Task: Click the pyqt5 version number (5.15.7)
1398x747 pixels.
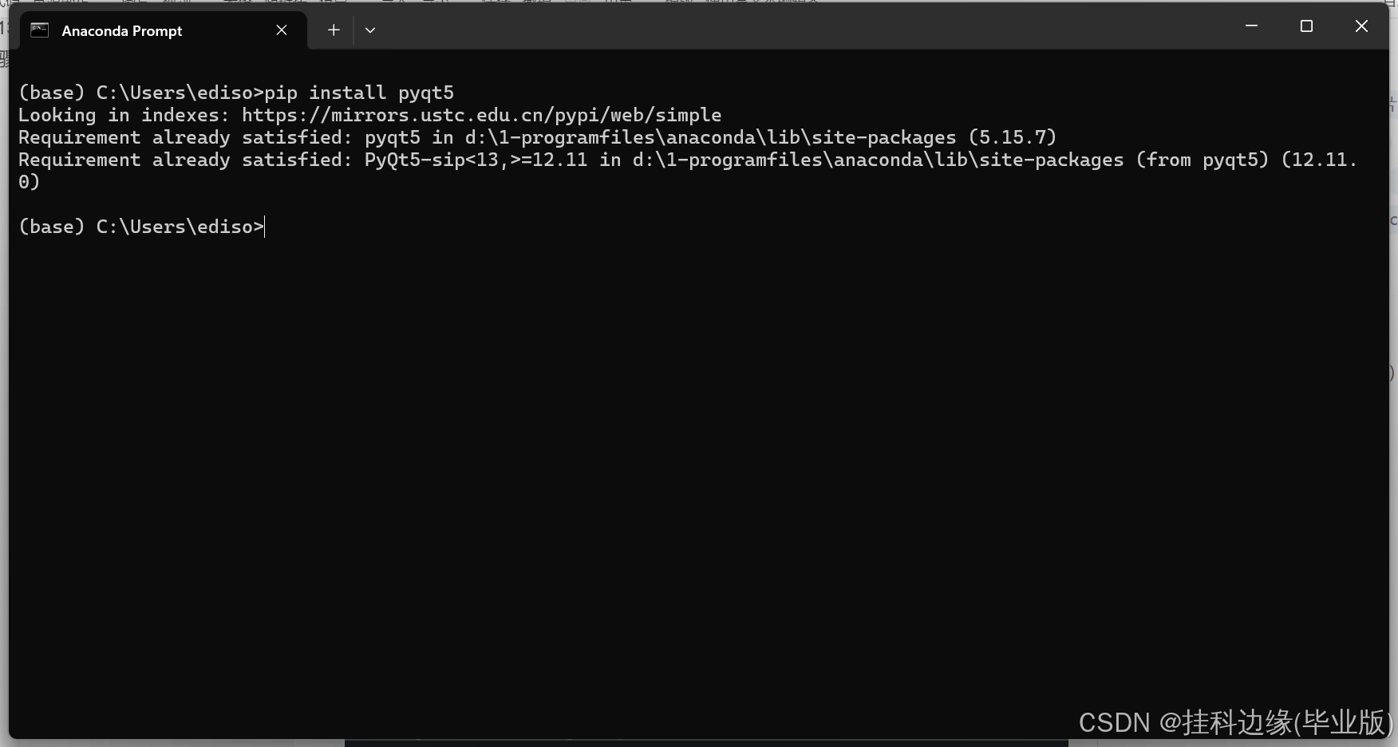Action: [x=1013, y=137]
